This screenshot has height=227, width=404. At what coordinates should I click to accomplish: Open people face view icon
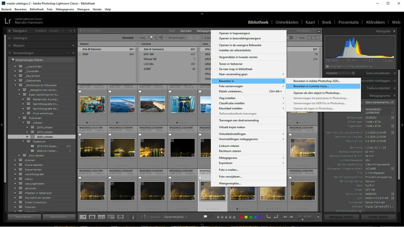click(120, 217)
